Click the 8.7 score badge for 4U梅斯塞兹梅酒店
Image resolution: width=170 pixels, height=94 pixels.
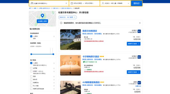click(x=139, y=83)
